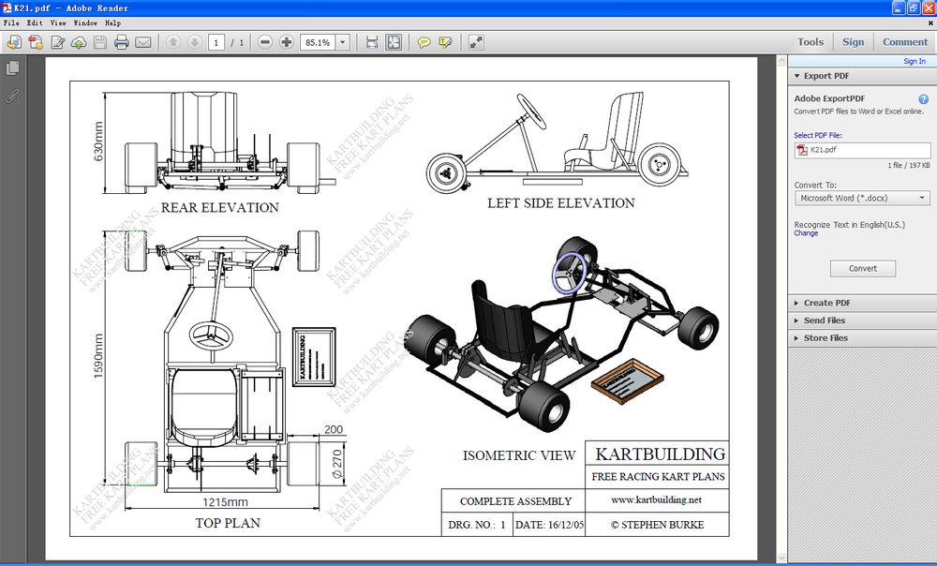Open the Edit menu

point(35,22)
